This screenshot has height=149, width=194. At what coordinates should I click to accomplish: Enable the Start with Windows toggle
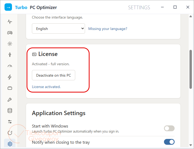pos(169,128)
